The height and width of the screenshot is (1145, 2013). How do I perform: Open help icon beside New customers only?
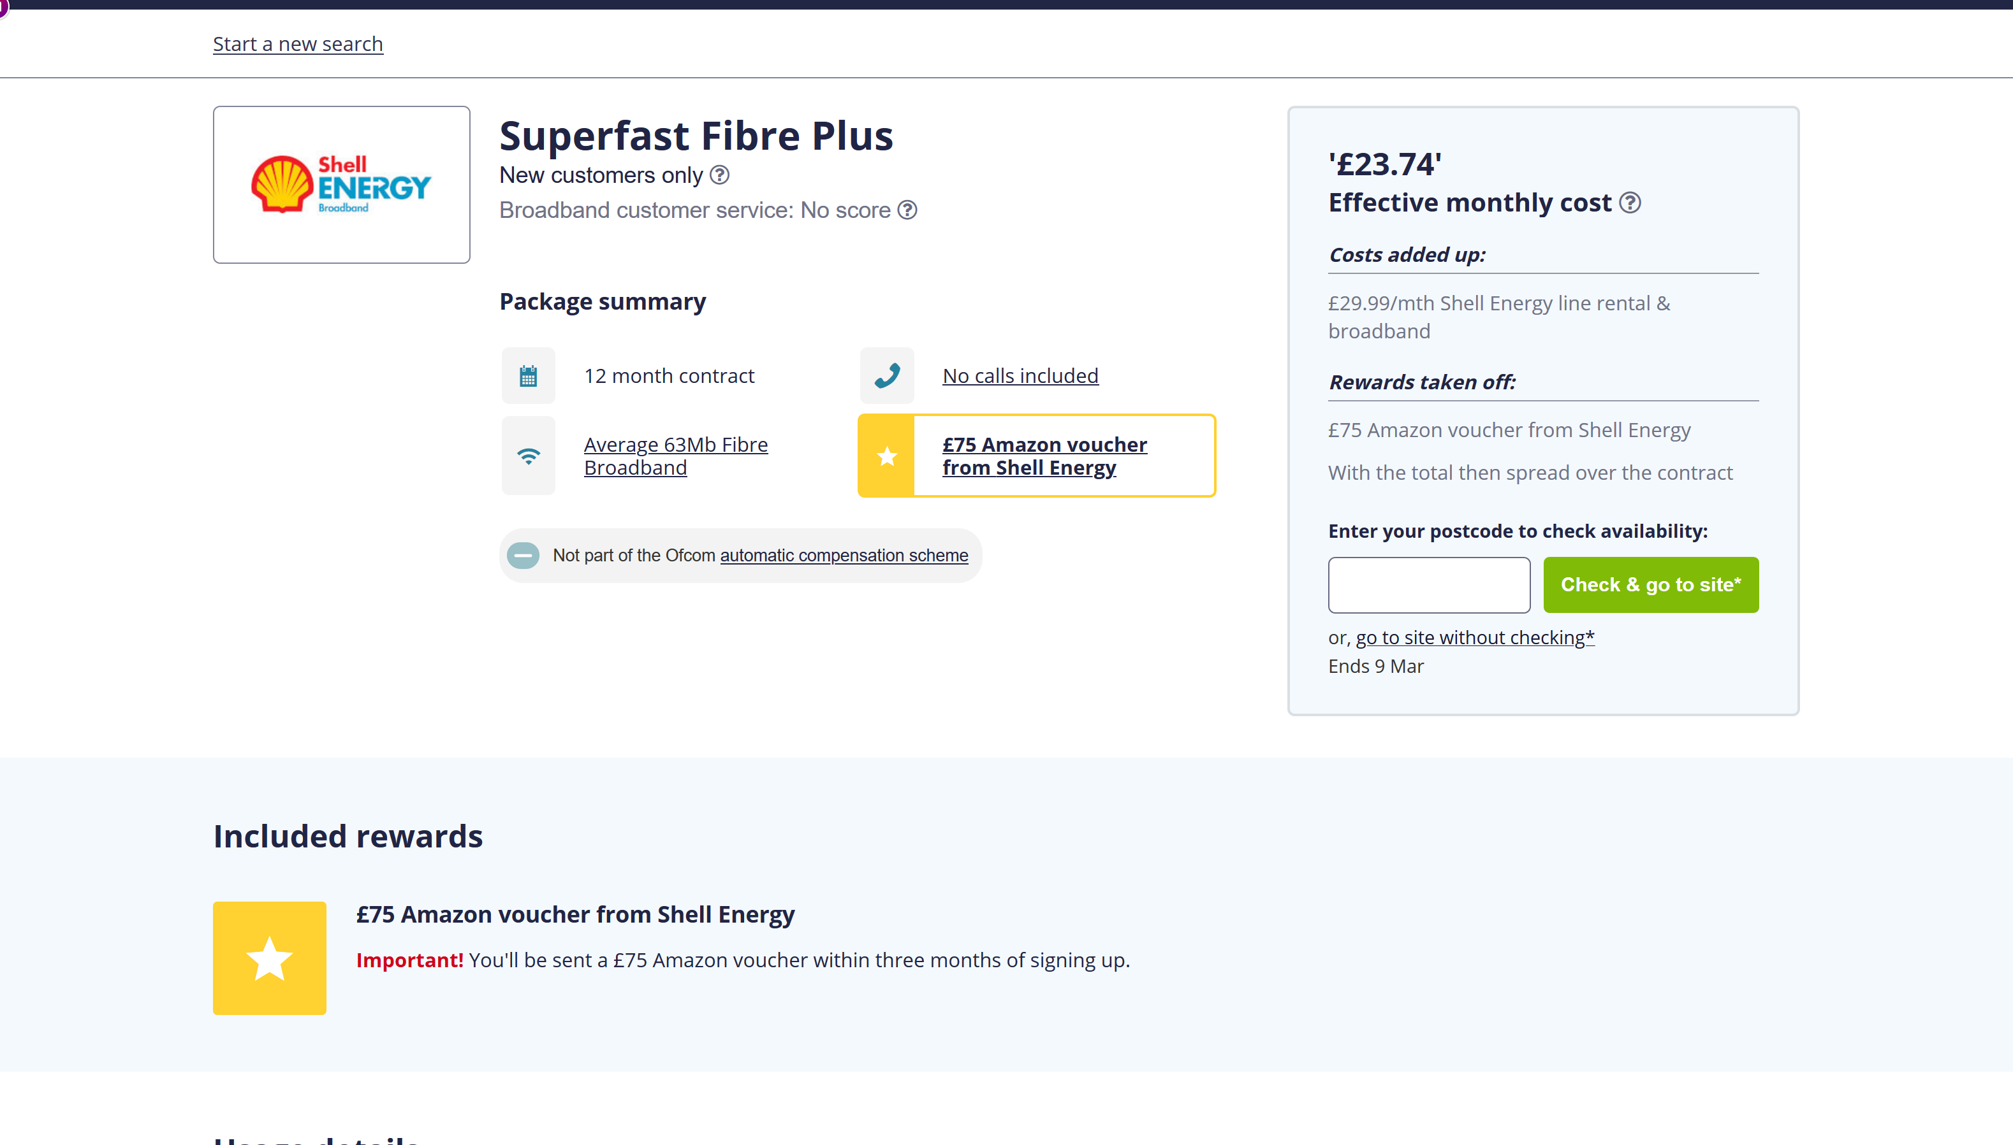(x=719, y=175)
